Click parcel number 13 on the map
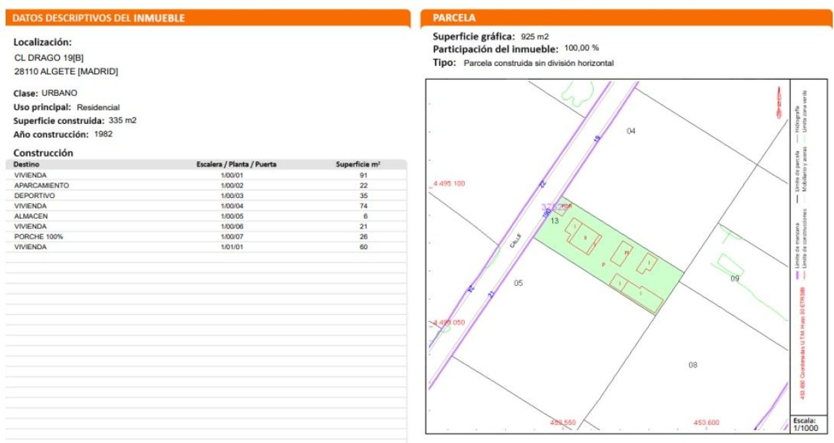The width and height of the screenshot is (834, 443). pos(554,221)
